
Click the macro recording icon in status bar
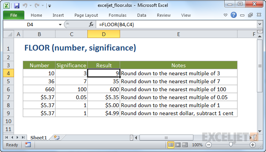pos(28,145)
